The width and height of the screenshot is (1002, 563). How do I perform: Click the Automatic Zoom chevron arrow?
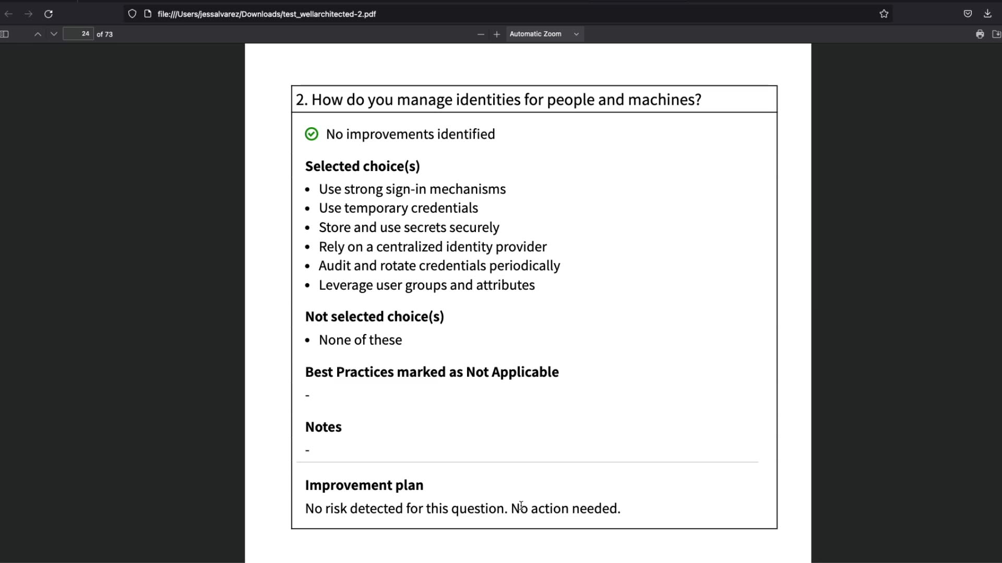tap(576, 34)
